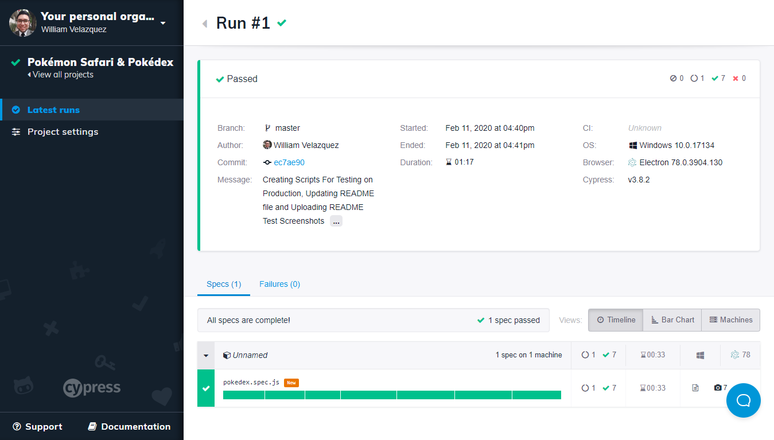
Task: Click the Documentation book icon
Action: (92, 426)
